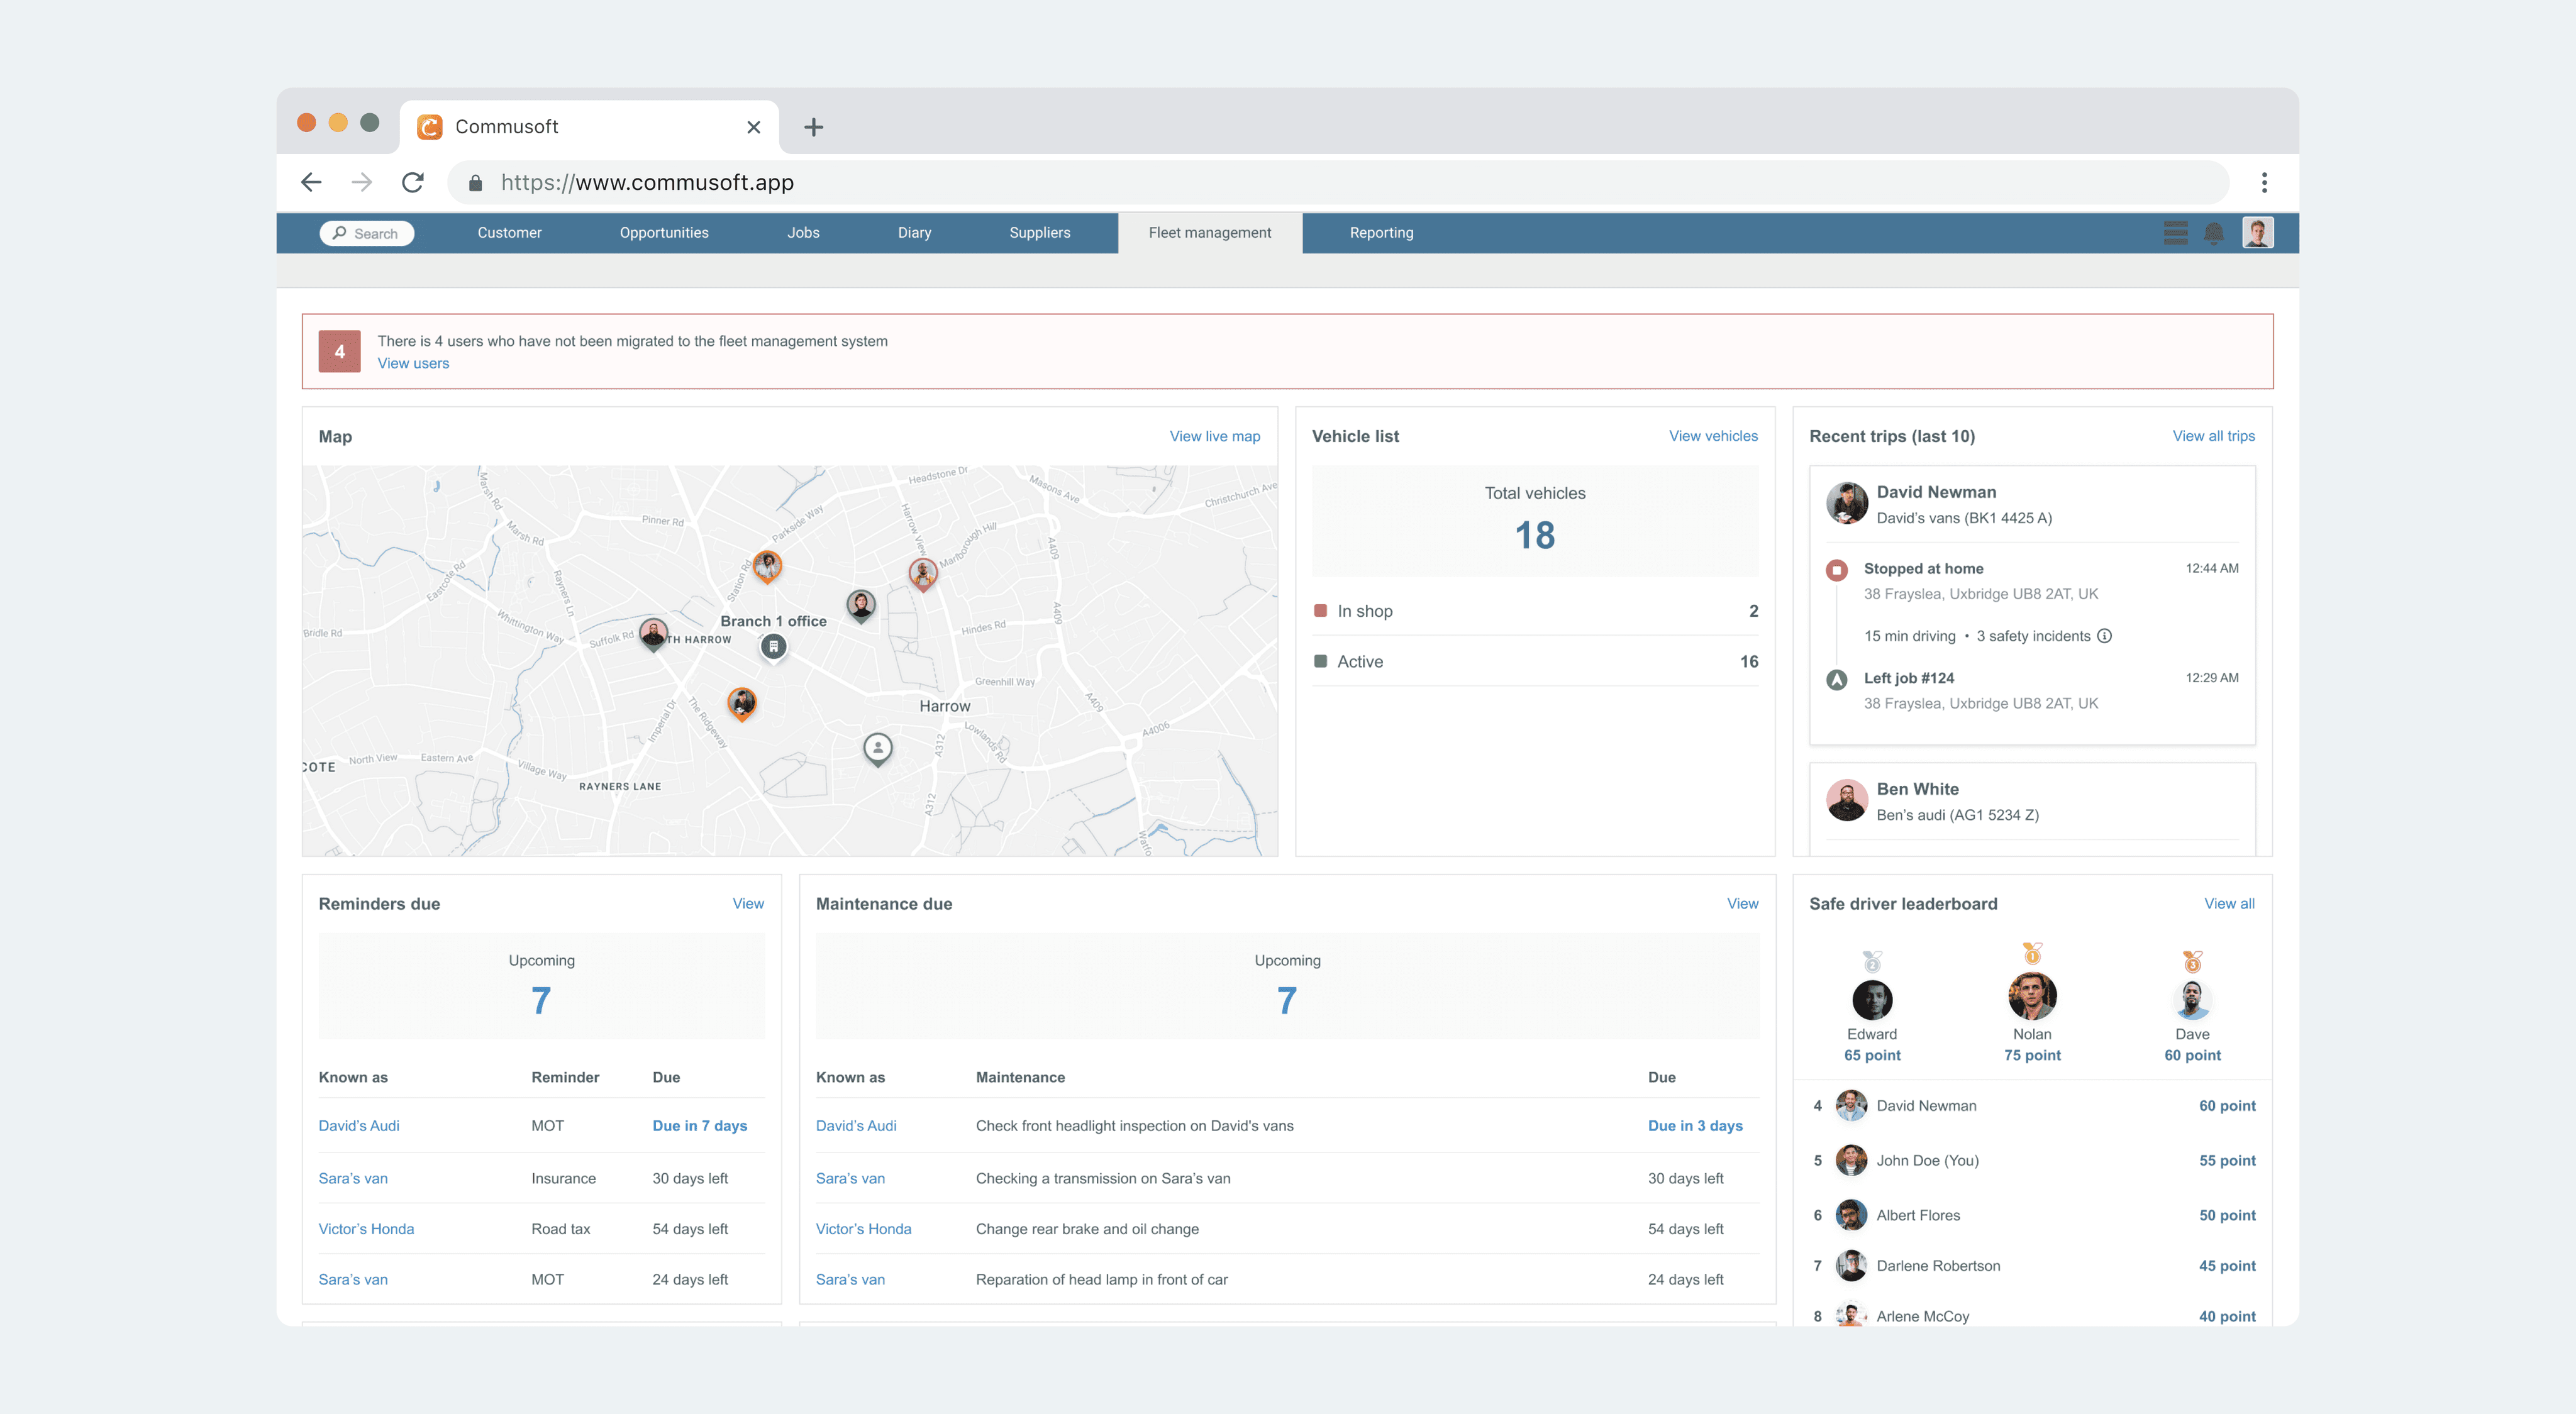Open View live map link

pyautogui.click(x=1214, y=436)
